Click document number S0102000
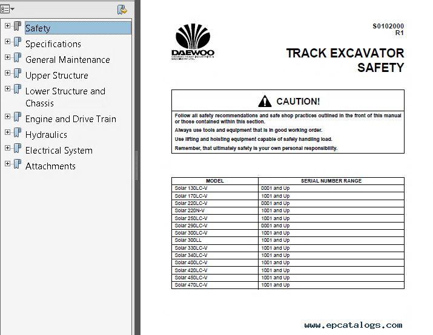The width and height of the screenshot is (433, 335). 388,26
